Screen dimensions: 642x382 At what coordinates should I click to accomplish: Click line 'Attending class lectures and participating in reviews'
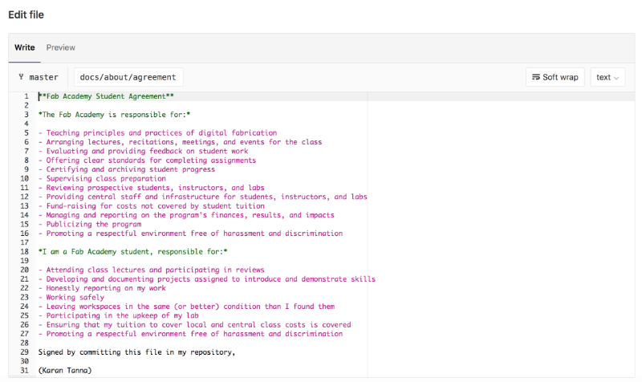152,270
